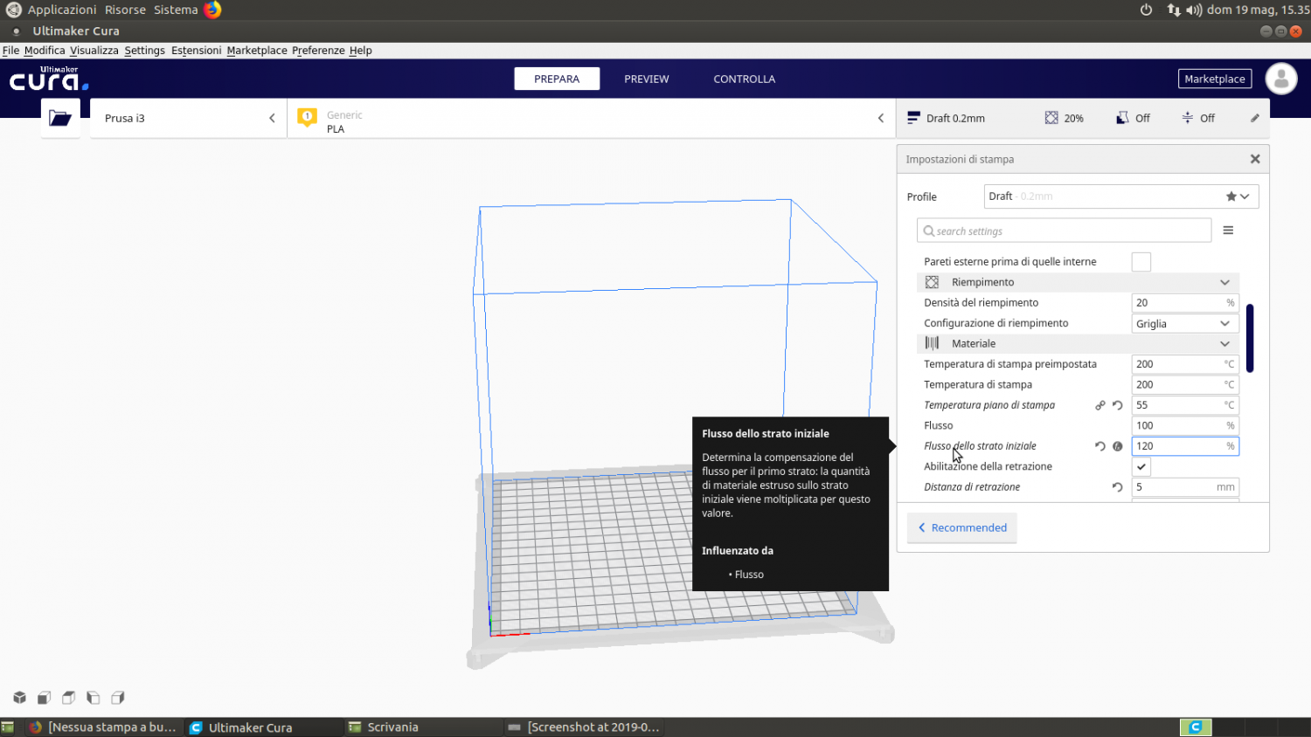
Task: Collapse Prusa i3 printer selector chevron
Action: (272, 118)
